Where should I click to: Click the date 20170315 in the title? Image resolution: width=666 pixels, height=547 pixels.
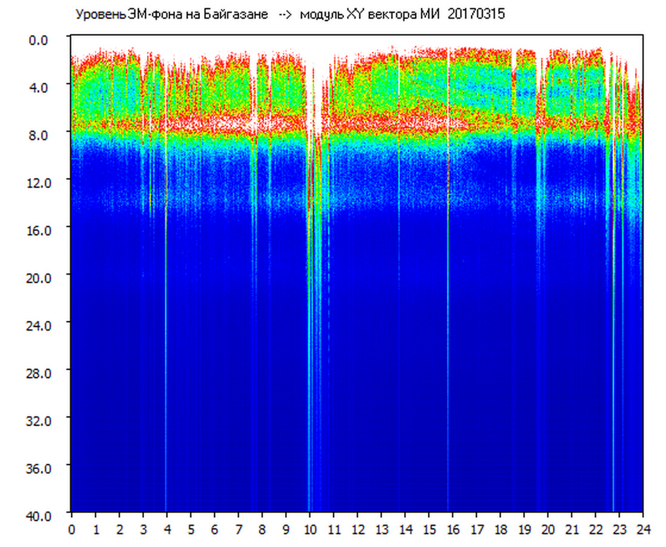click(x=476, y=15)
